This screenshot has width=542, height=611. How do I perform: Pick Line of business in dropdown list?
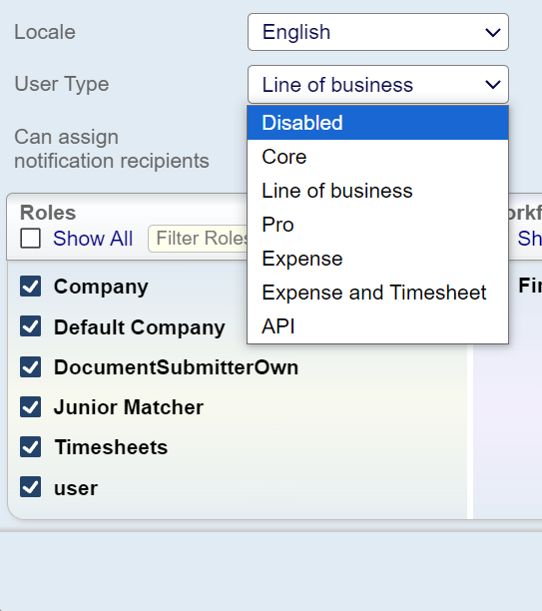(377, 191)
